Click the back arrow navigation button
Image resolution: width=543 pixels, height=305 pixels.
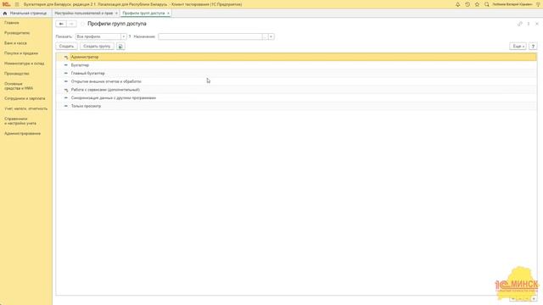tap(61, 24)
